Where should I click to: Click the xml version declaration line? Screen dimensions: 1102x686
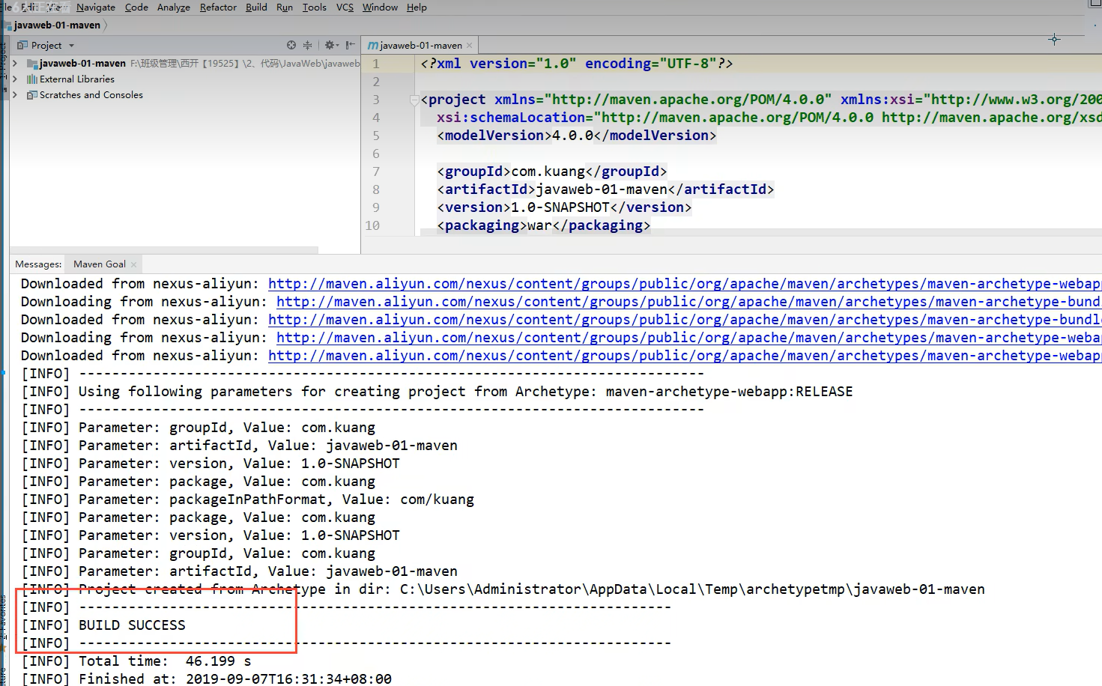tap(577, 64)
